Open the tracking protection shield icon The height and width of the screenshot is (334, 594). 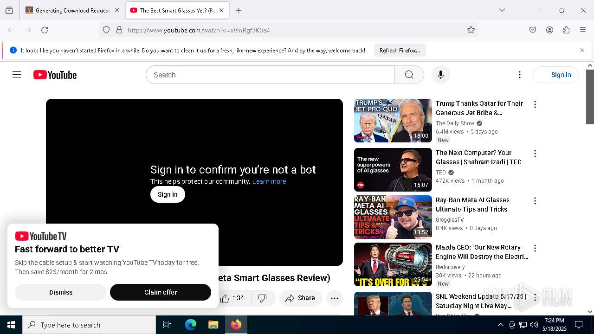(106, 30)
